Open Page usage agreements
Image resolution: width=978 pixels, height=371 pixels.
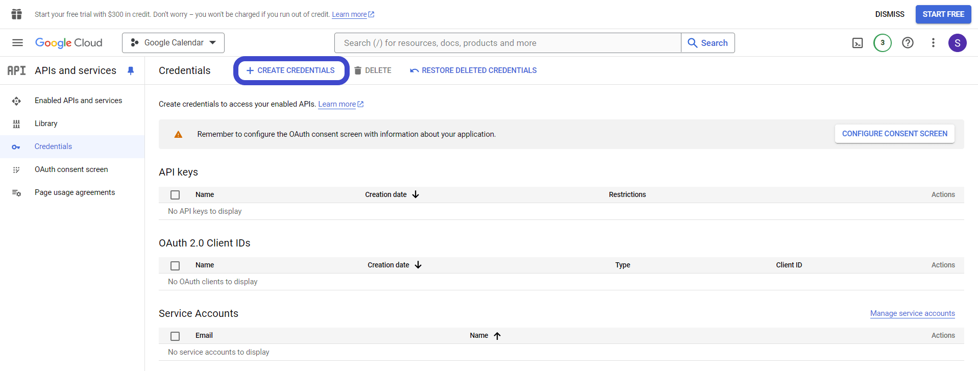pos(75,192)
